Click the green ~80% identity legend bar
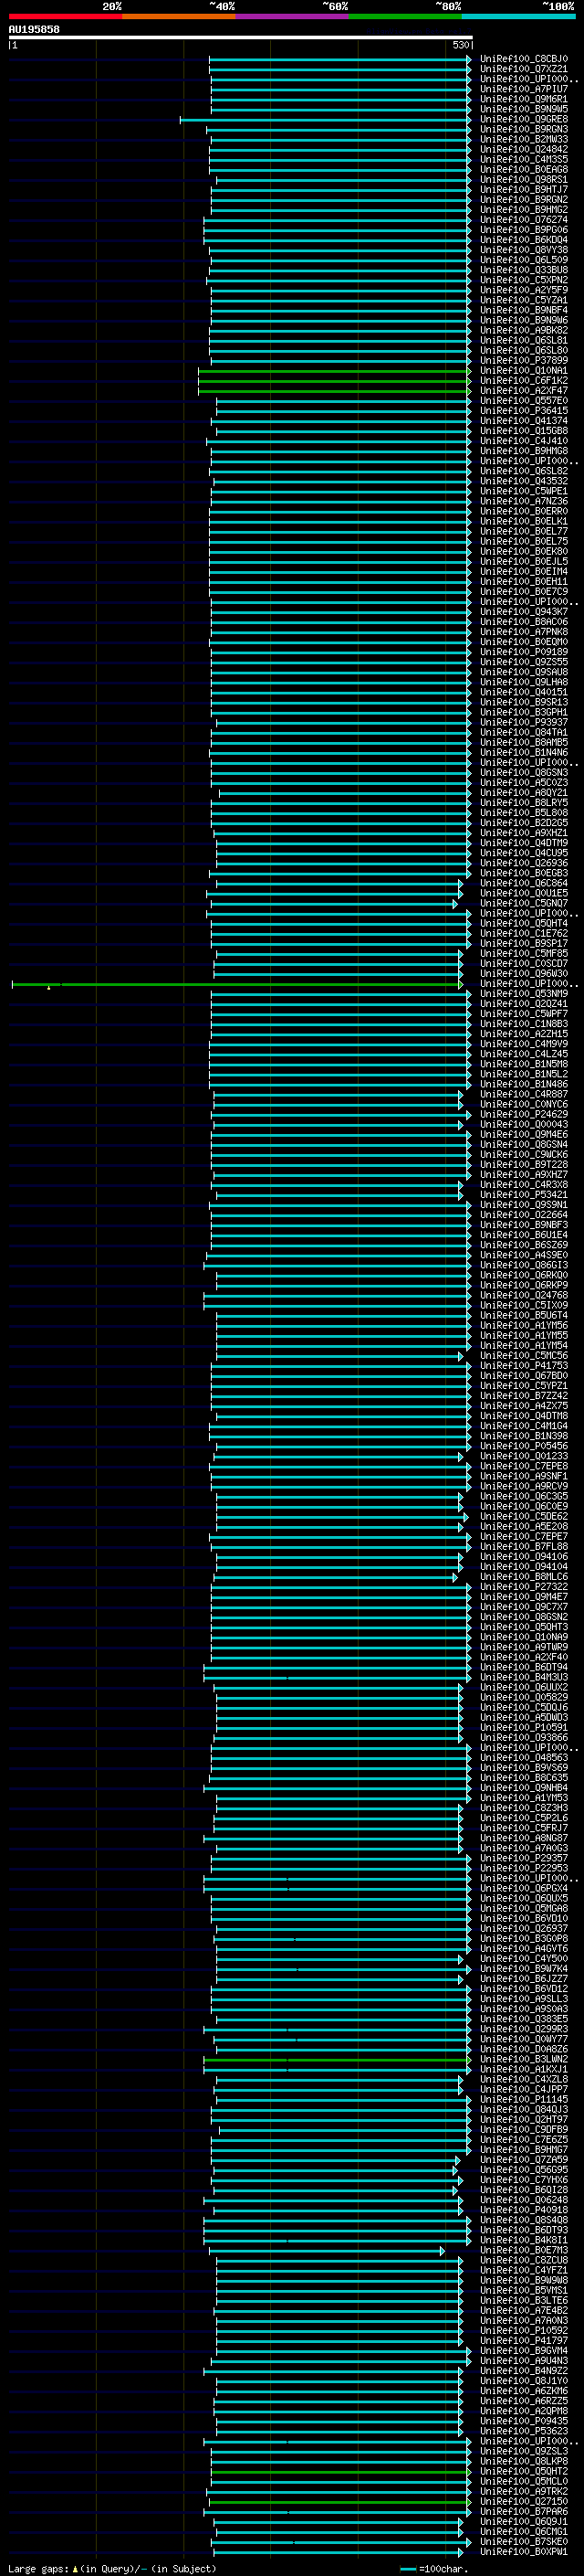The width and height of the screenshot is (584, 2576). coord(405,16)
